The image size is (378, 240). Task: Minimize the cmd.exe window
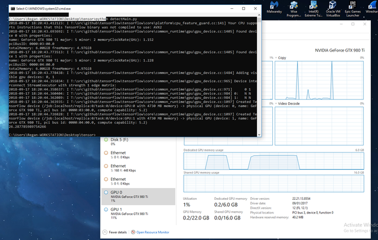232,9
